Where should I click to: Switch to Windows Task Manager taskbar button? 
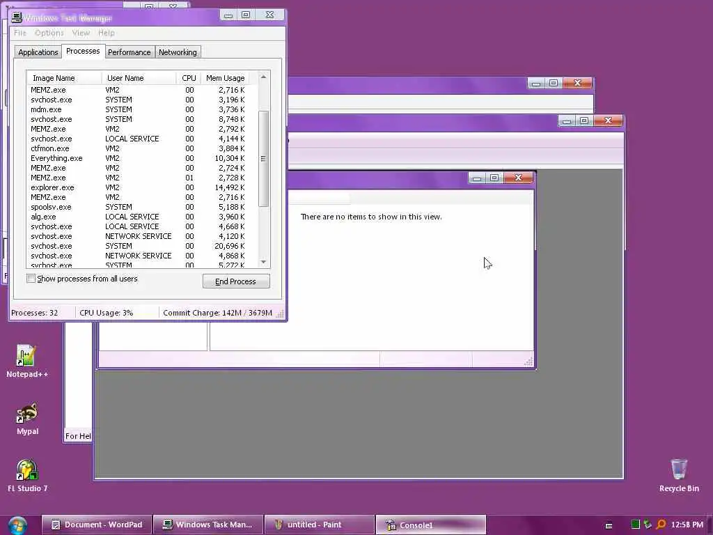(x=207, y=525)
